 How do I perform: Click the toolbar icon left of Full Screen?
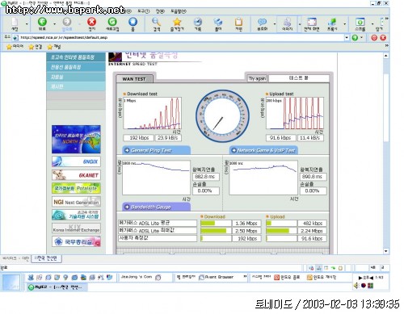tap(287, 22)
